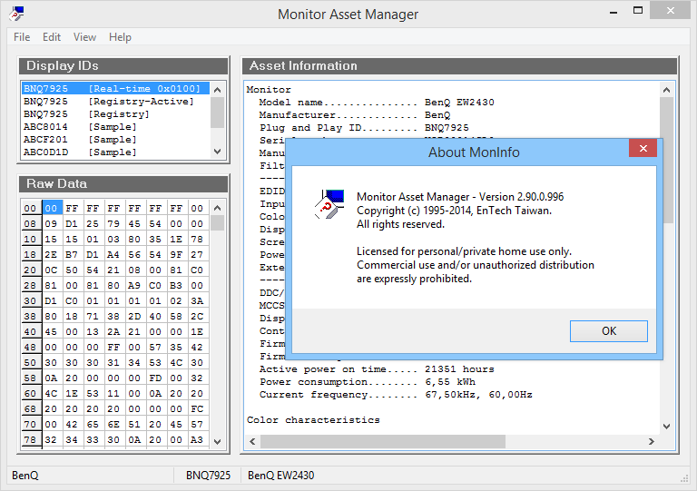This screenshot has height=491, width=697.
Task: Select ABC0D1D [Sample] entry
Action: click(115, 152)
